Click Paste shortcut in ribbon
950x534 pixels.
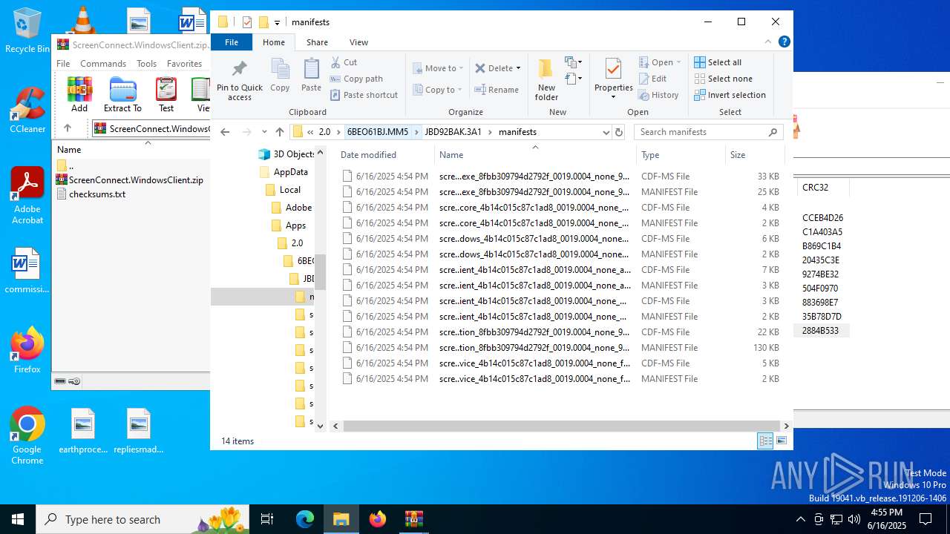point(364,95)
